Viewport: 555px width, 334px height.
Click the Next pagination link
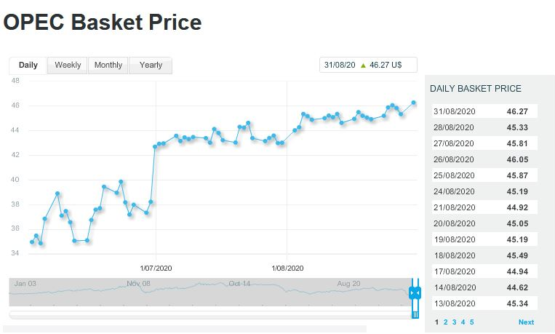[x=526, y=322]
